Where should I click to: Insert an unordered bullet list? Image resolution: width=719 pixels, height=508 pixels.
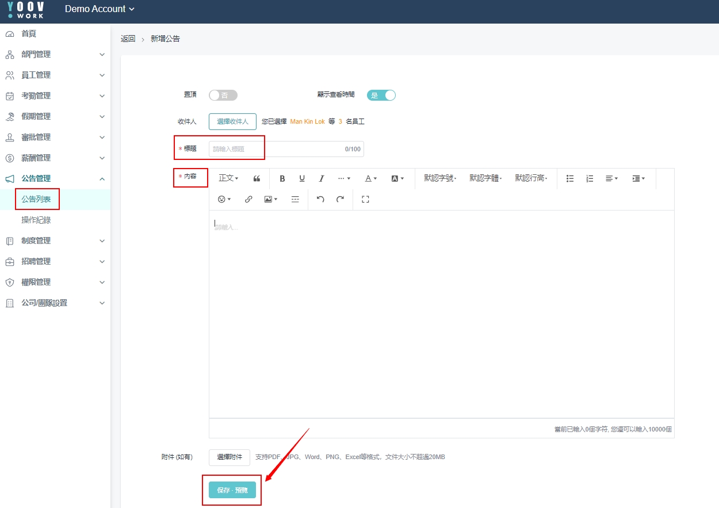point(570,178)
